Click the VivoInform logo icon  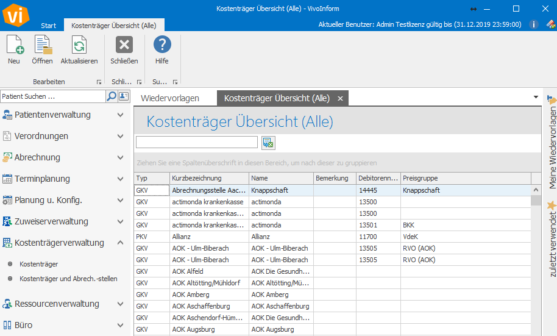pyautogui.click(x=15, y=15)
